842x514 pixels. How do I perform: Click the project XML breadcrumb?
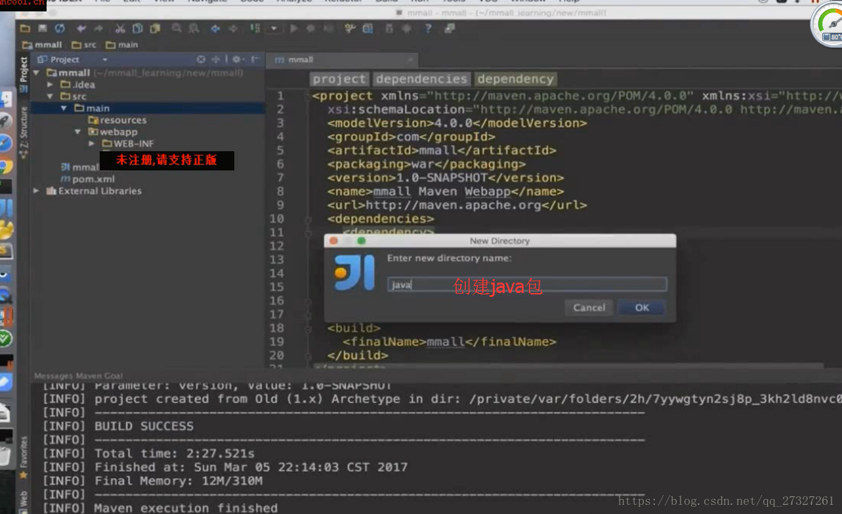coord(339,79)
